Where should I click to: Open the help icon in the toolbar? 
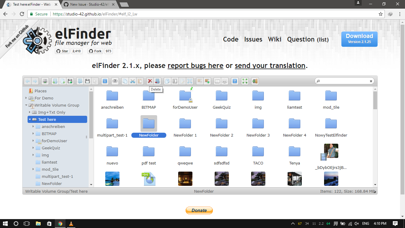coord(235,81)
